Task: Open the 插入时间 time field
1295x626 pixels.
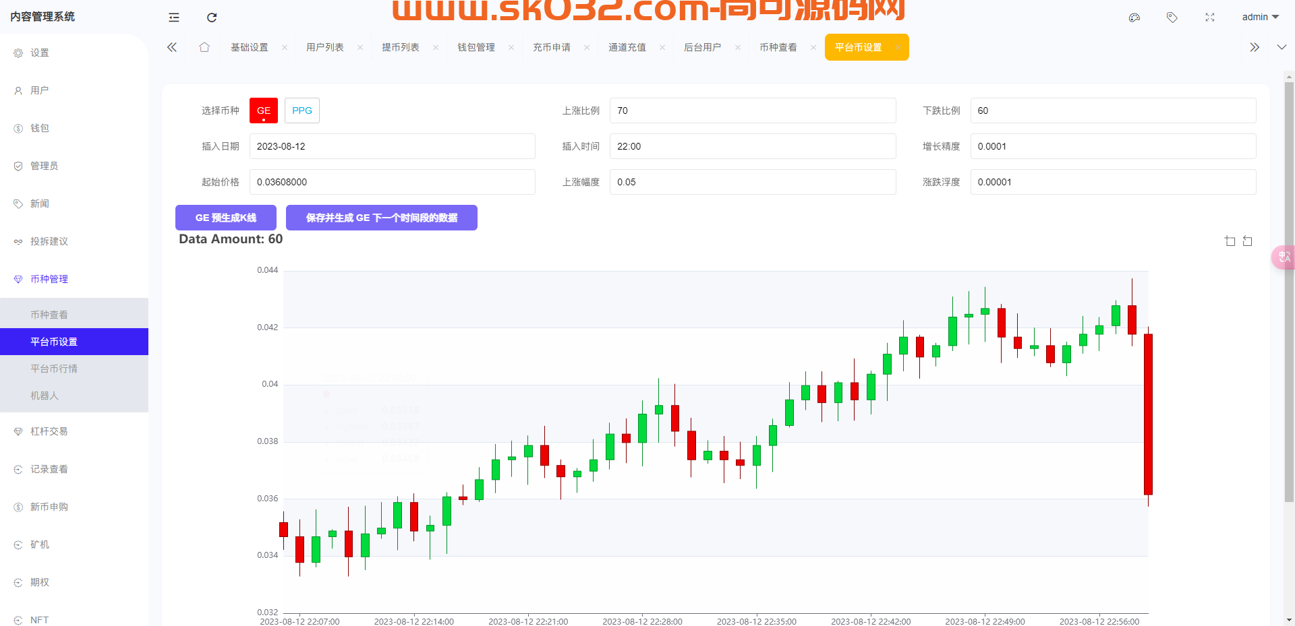Action: pos(753,146)
